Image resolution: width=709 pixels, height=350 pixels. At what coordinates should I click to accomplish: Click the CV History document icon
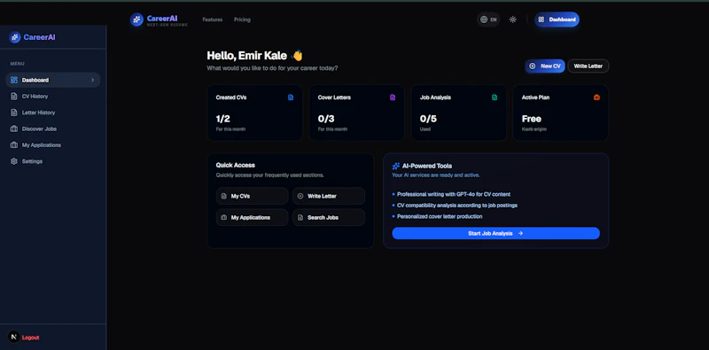click(x=14, y=97)
